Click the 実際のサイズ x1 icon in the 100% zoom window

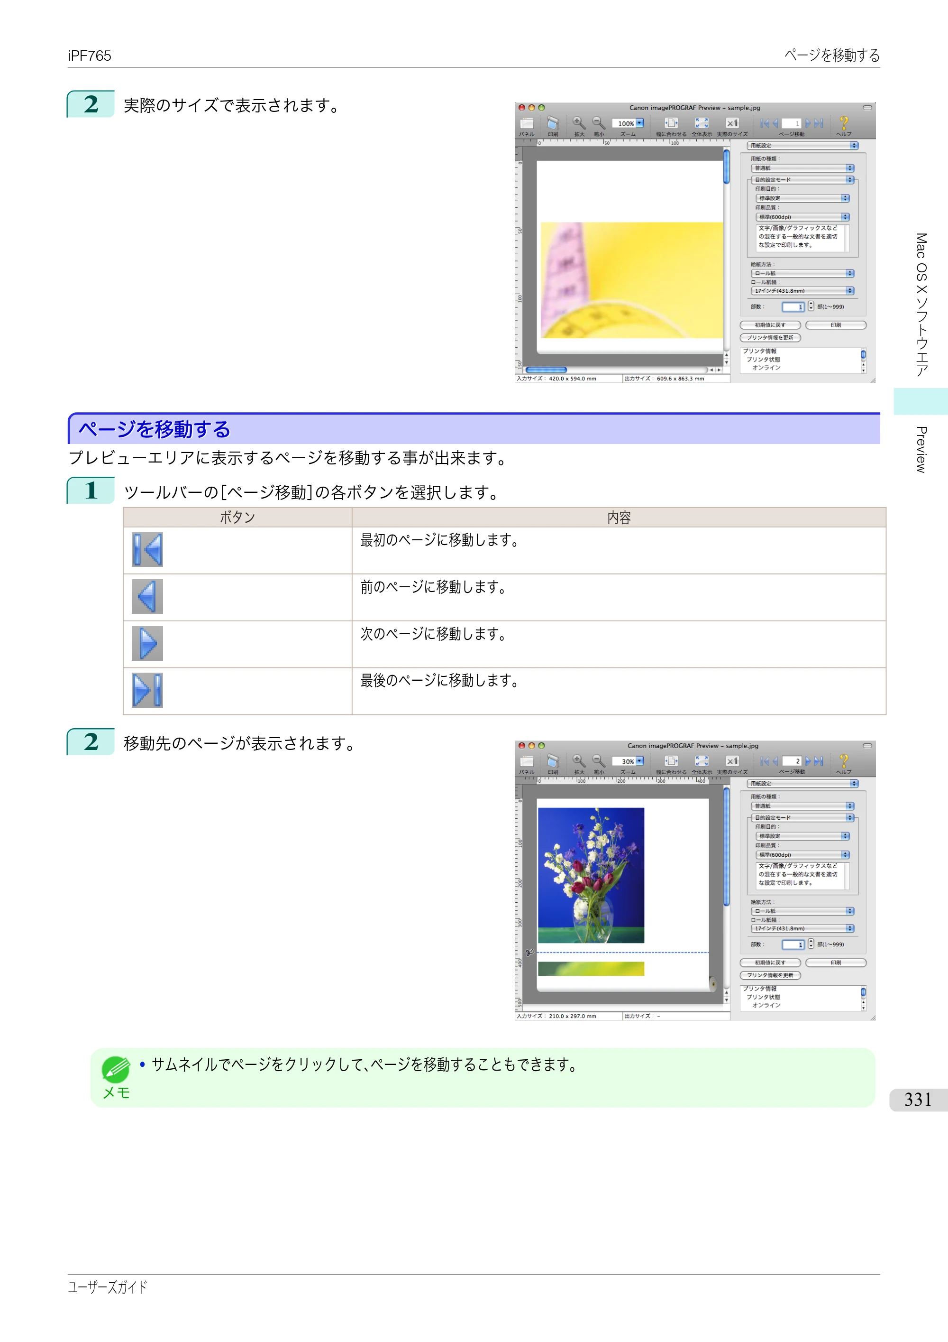[x=732, y=123]
